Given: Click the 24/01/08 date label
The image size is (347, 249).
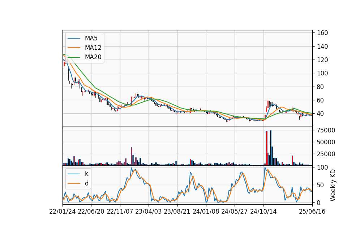Looking at the screenshot, I should click(206, 211).
